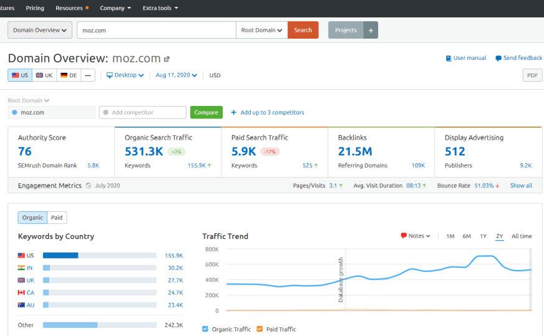Click the up arrow next to Pages/Visits 3.1
The height and width of the screenshot is (336, 544).
click(341, 186)
